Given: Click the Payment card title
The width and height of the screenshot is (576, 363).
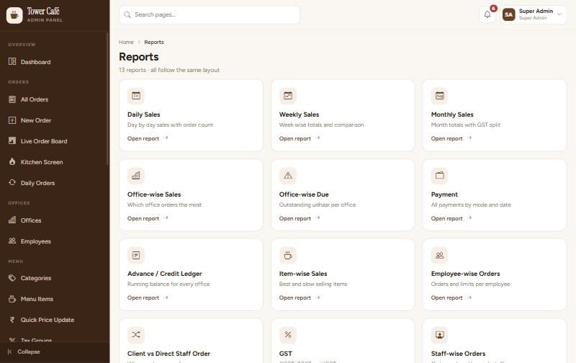Looking at the screenshot, I should 444,194.
